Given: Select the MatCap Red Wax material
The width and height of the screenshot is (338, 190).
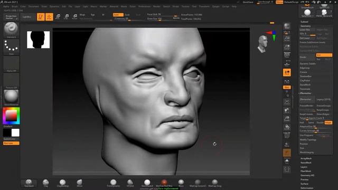Looking at the screenshot, I should (164, 183).
